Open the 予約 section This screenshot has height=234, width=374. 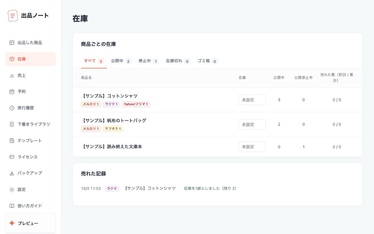(x=31, y=92)
